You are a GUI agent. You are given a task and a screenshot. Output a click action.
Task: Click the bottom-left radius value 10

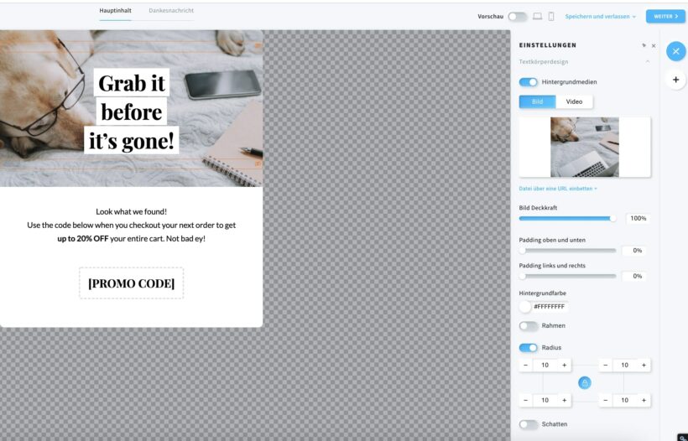(545, 400)
